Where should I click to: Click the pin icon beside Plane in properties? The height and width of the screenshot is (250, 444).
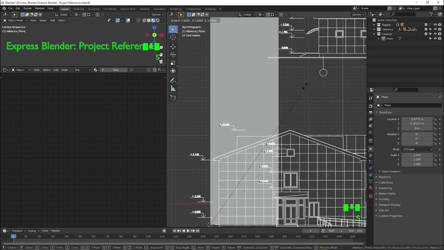[440, 97]
